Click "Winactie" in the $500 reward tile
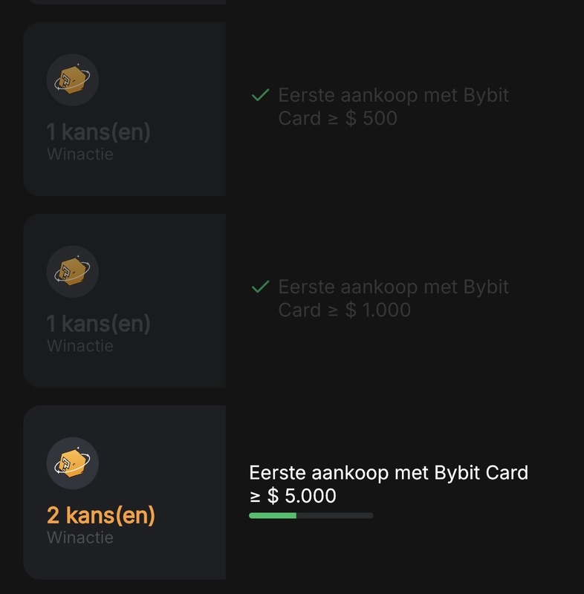 coord(80,154)
